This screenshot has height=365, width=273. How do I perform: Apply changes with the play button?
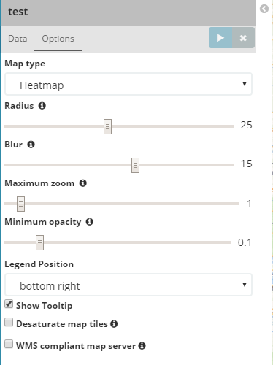(x=220, y=38)
